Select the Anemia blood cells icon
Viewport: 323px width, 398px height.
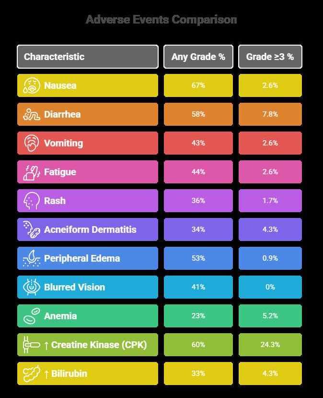coord(32,316)
